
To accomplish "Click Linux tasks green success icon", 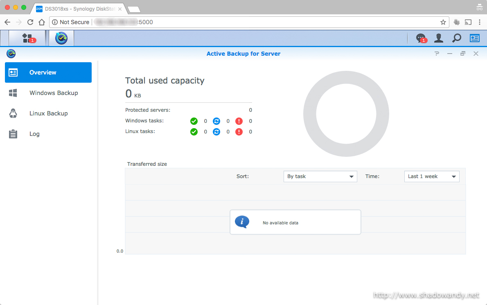I will (x=194, y=132).
